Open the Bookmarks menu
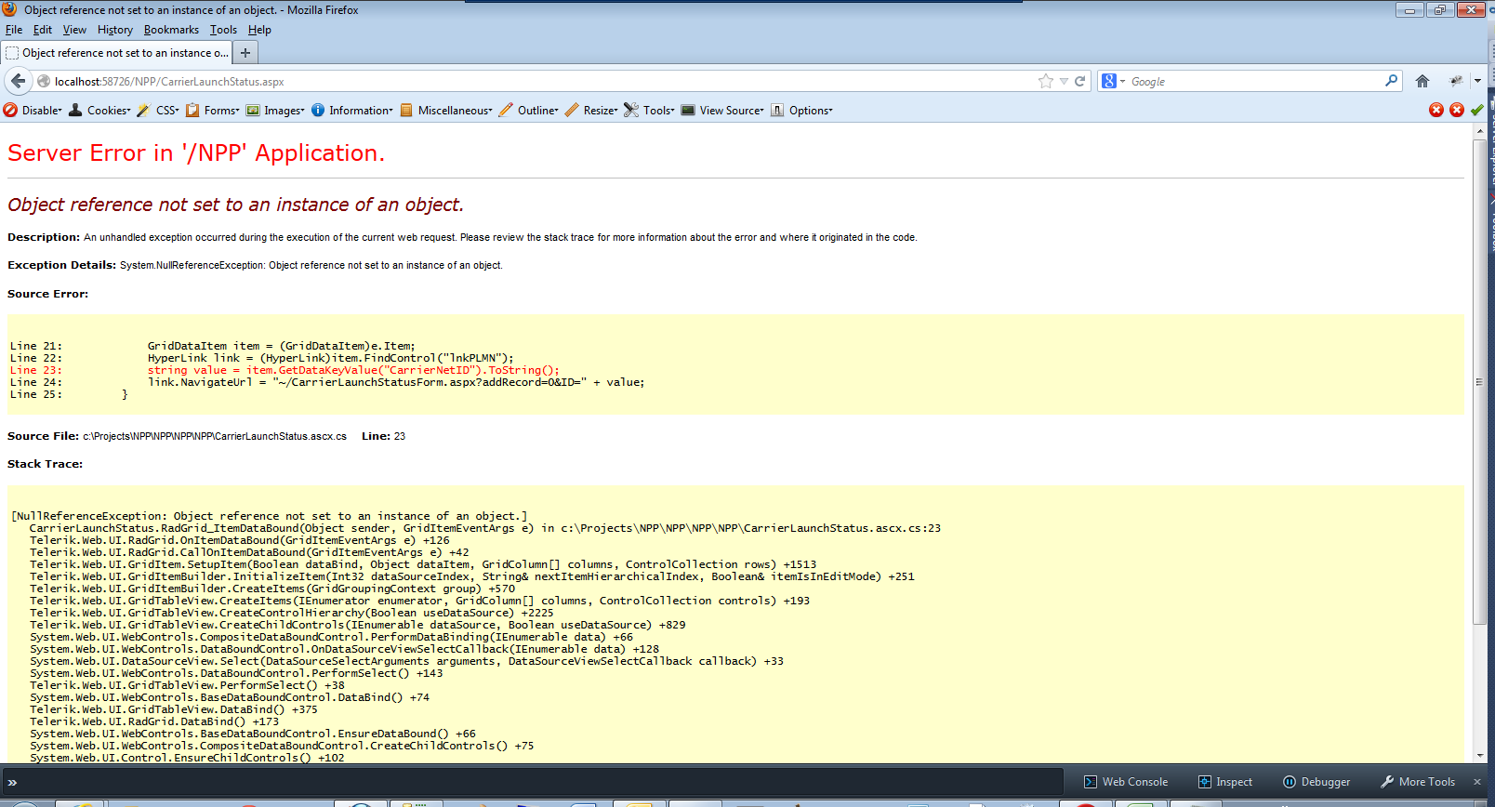Image resolution: width=1495 pixels, height=807 pixels. [171, 30]
